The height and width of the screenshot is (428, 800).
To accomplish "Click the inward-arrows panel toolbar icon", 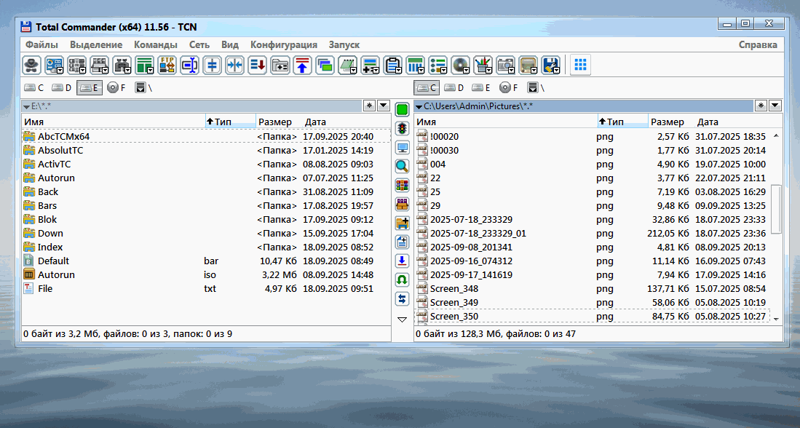I will point(234,66).
